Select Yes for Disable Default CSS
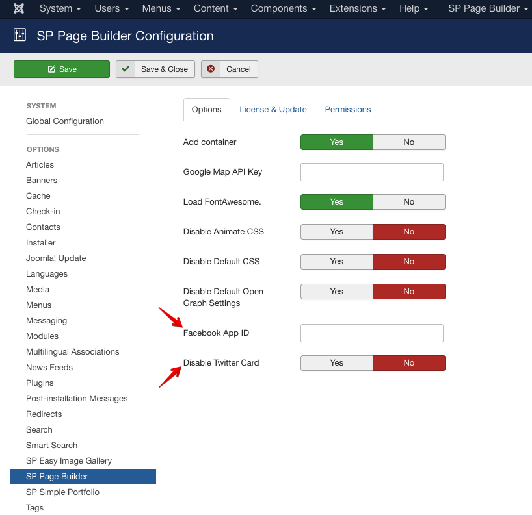 [x=337, y=262]
